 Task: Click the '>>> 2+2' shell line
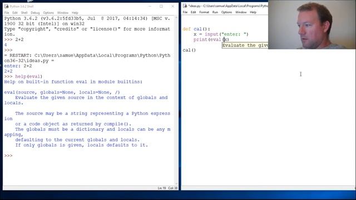pos(14,39)
